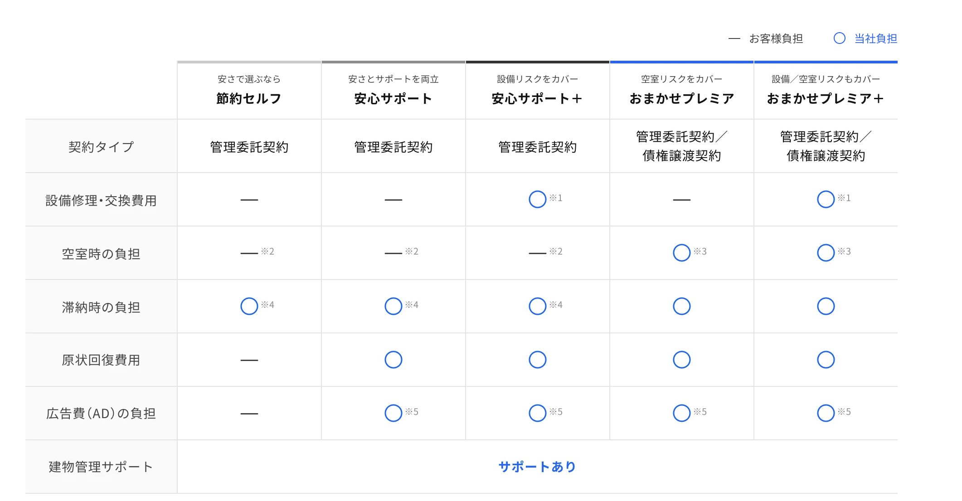Screen dimensions: 962x501
Task: Click the 建物管理サポート row label
Action: click(101, 467)
